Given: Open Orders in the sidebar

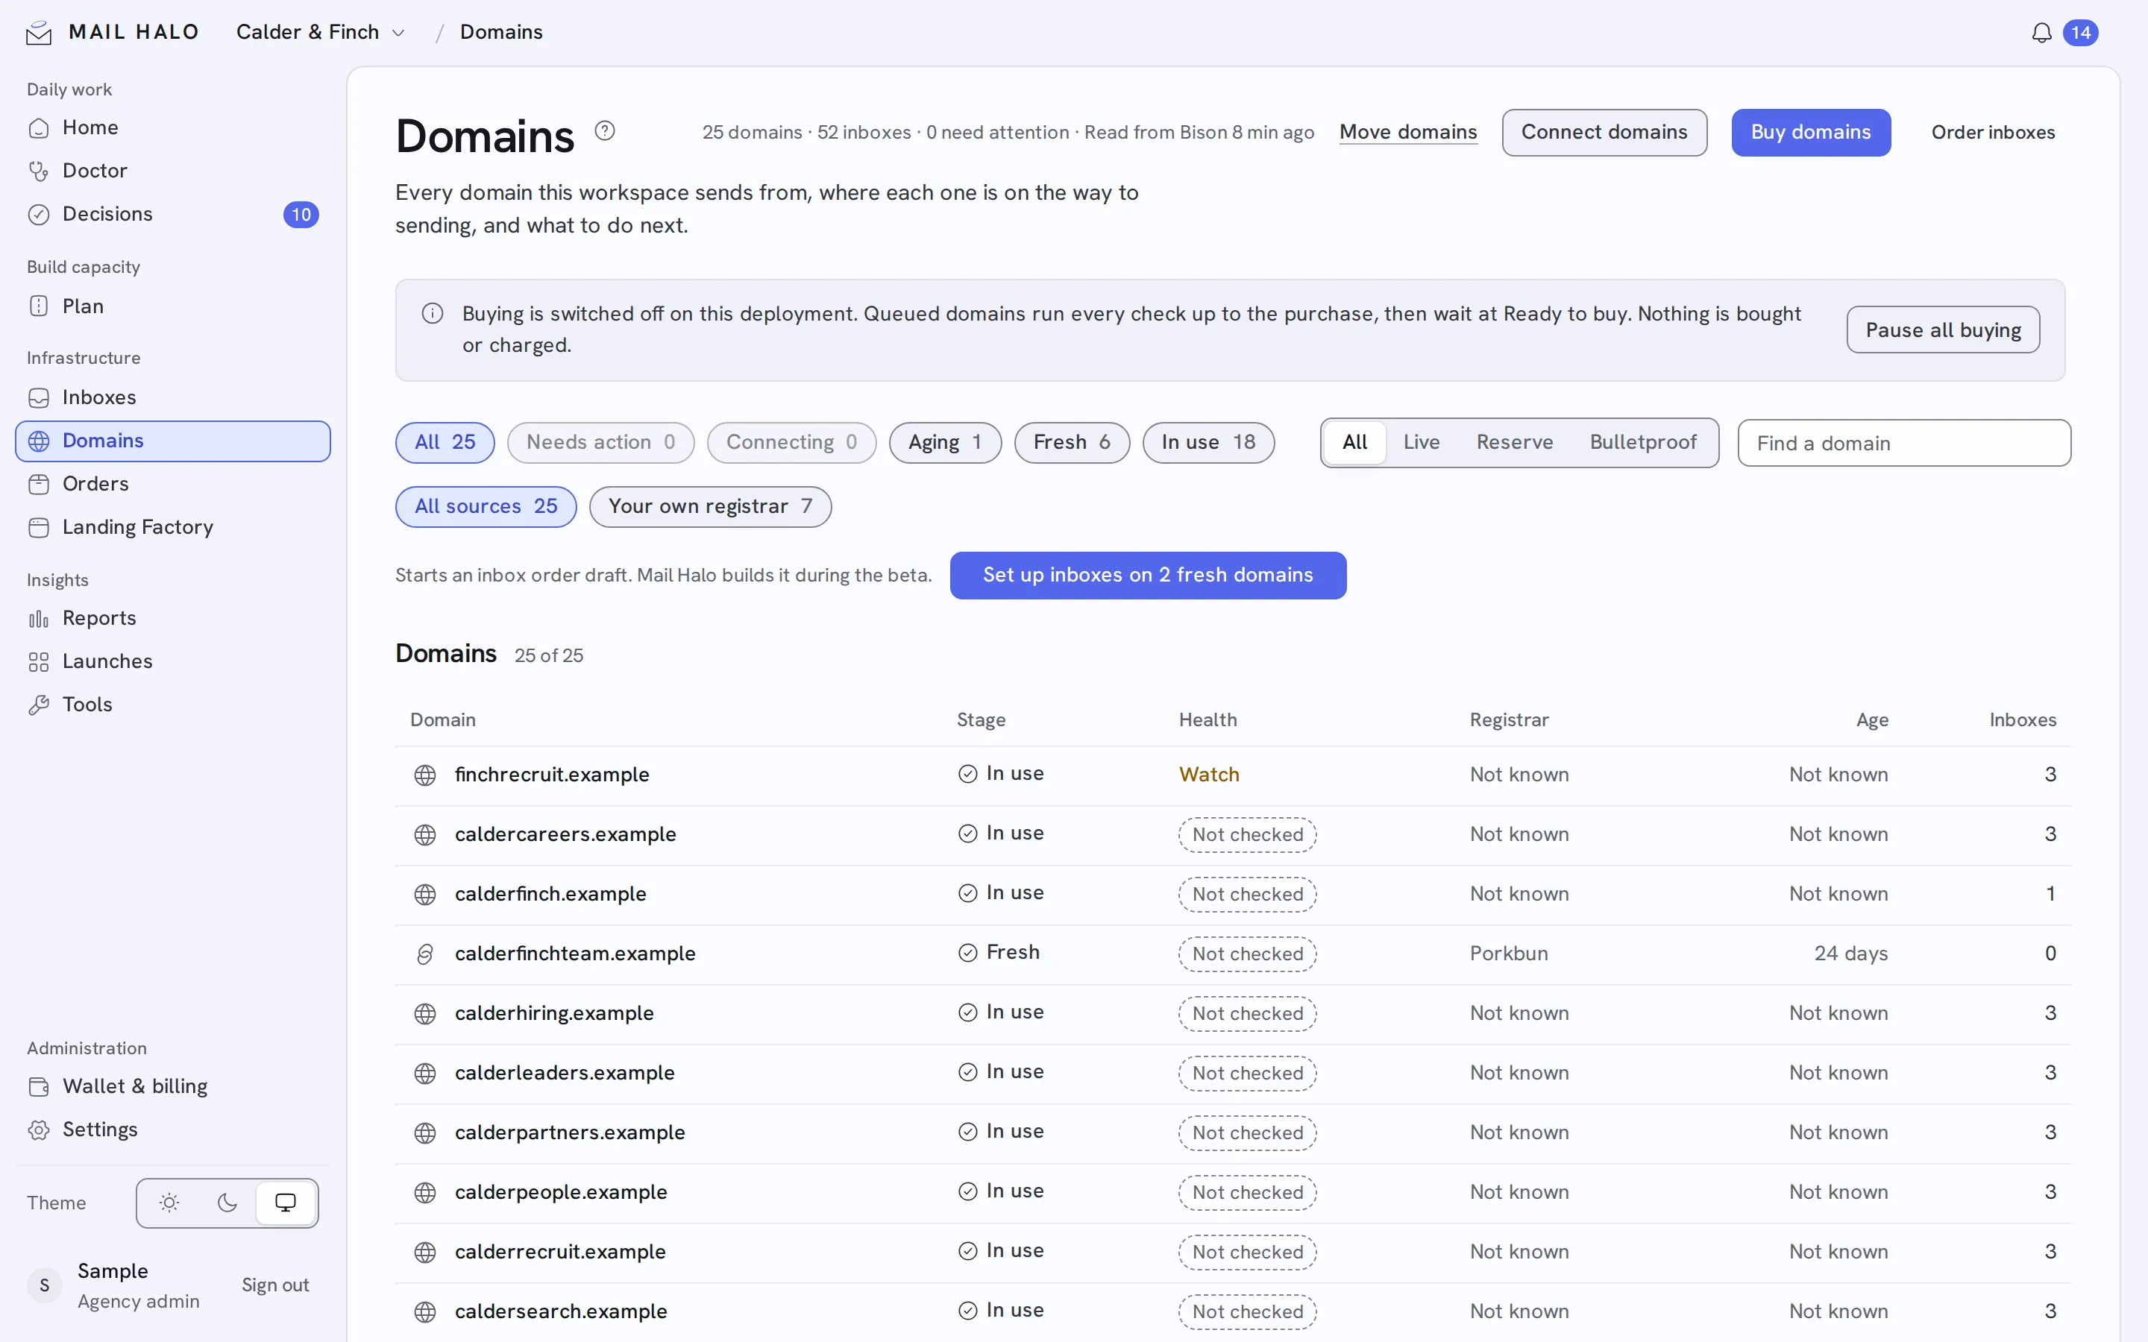Looking at the screenshot, I should 173,484.
